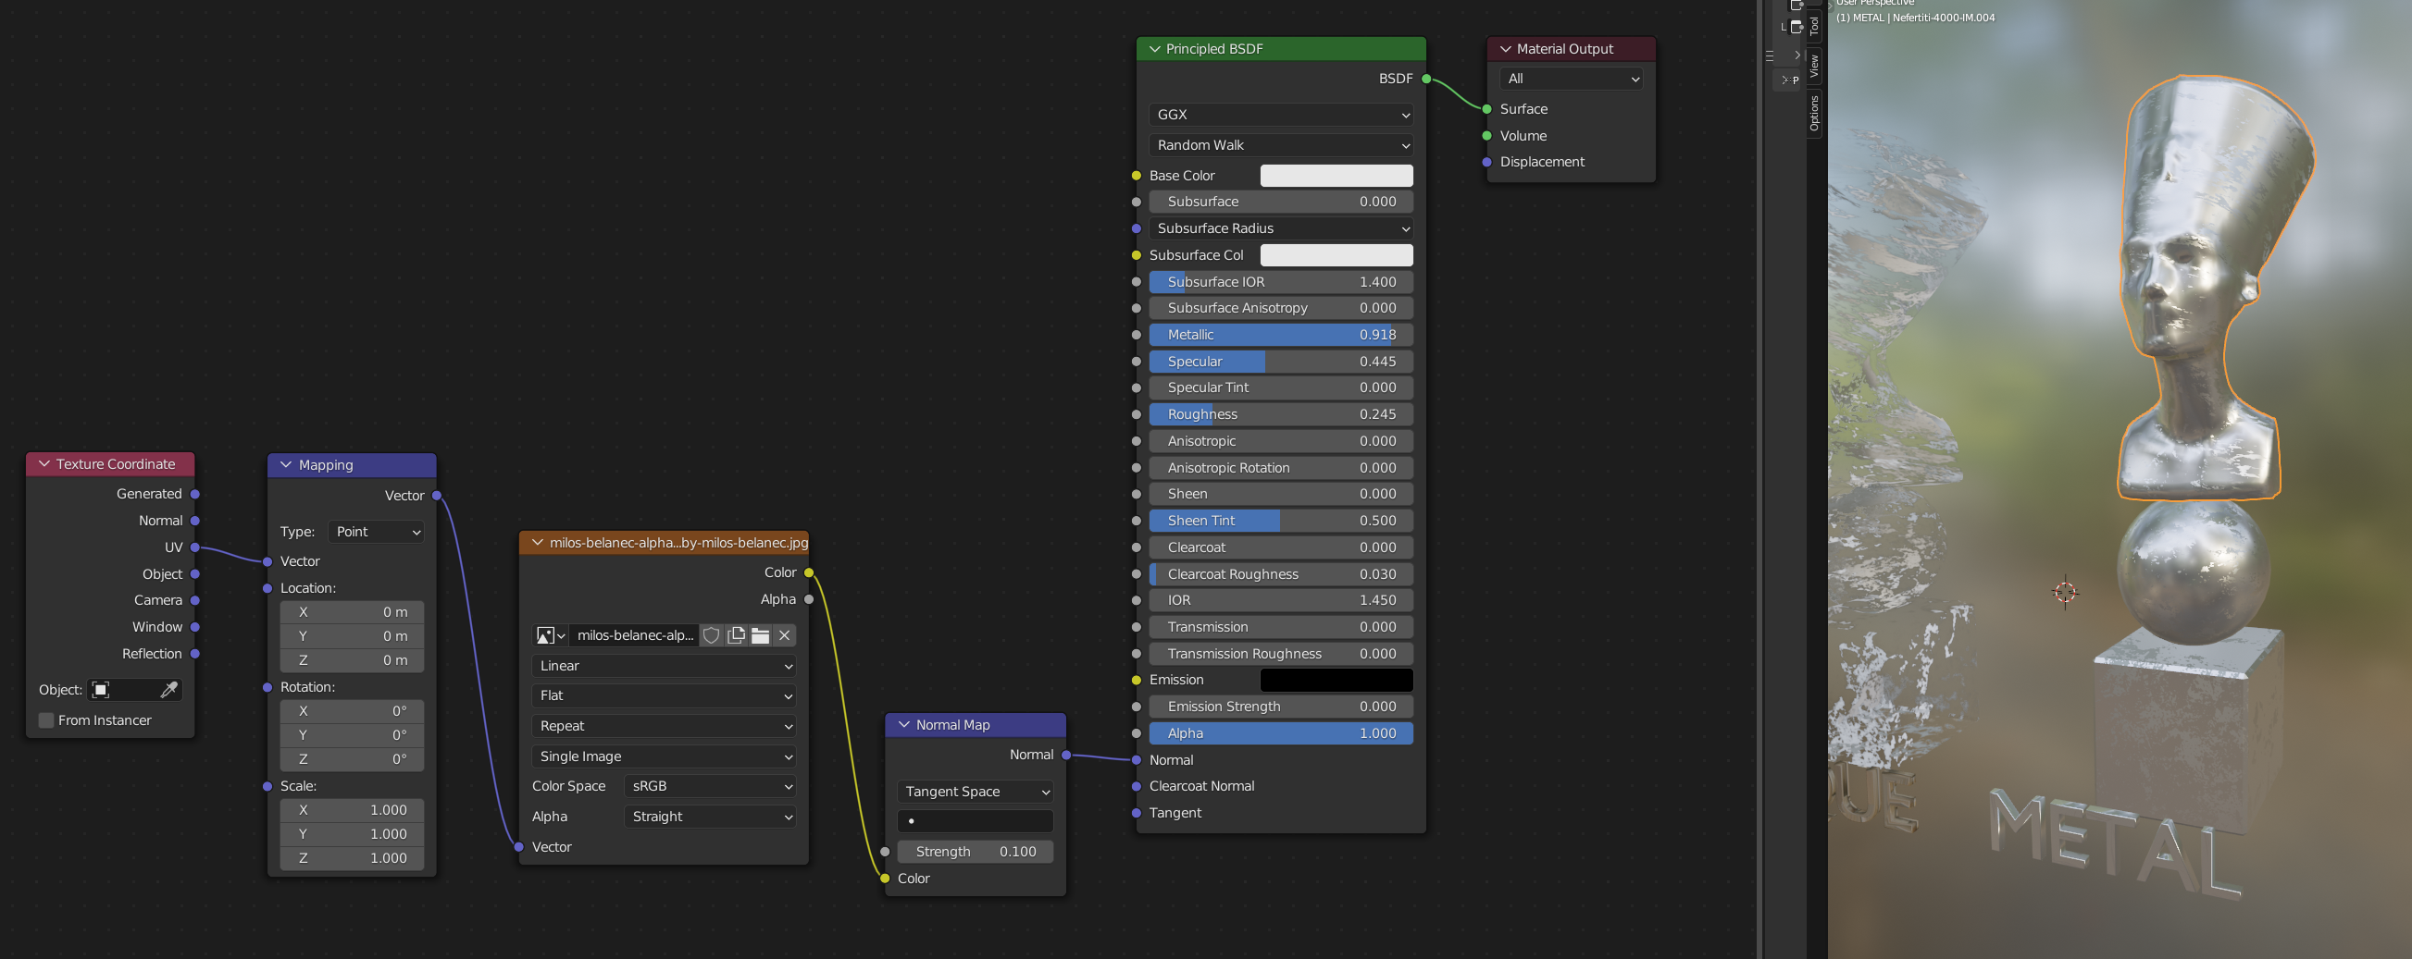Click the object selector icon in Texture Coordinate

[101, 690]
